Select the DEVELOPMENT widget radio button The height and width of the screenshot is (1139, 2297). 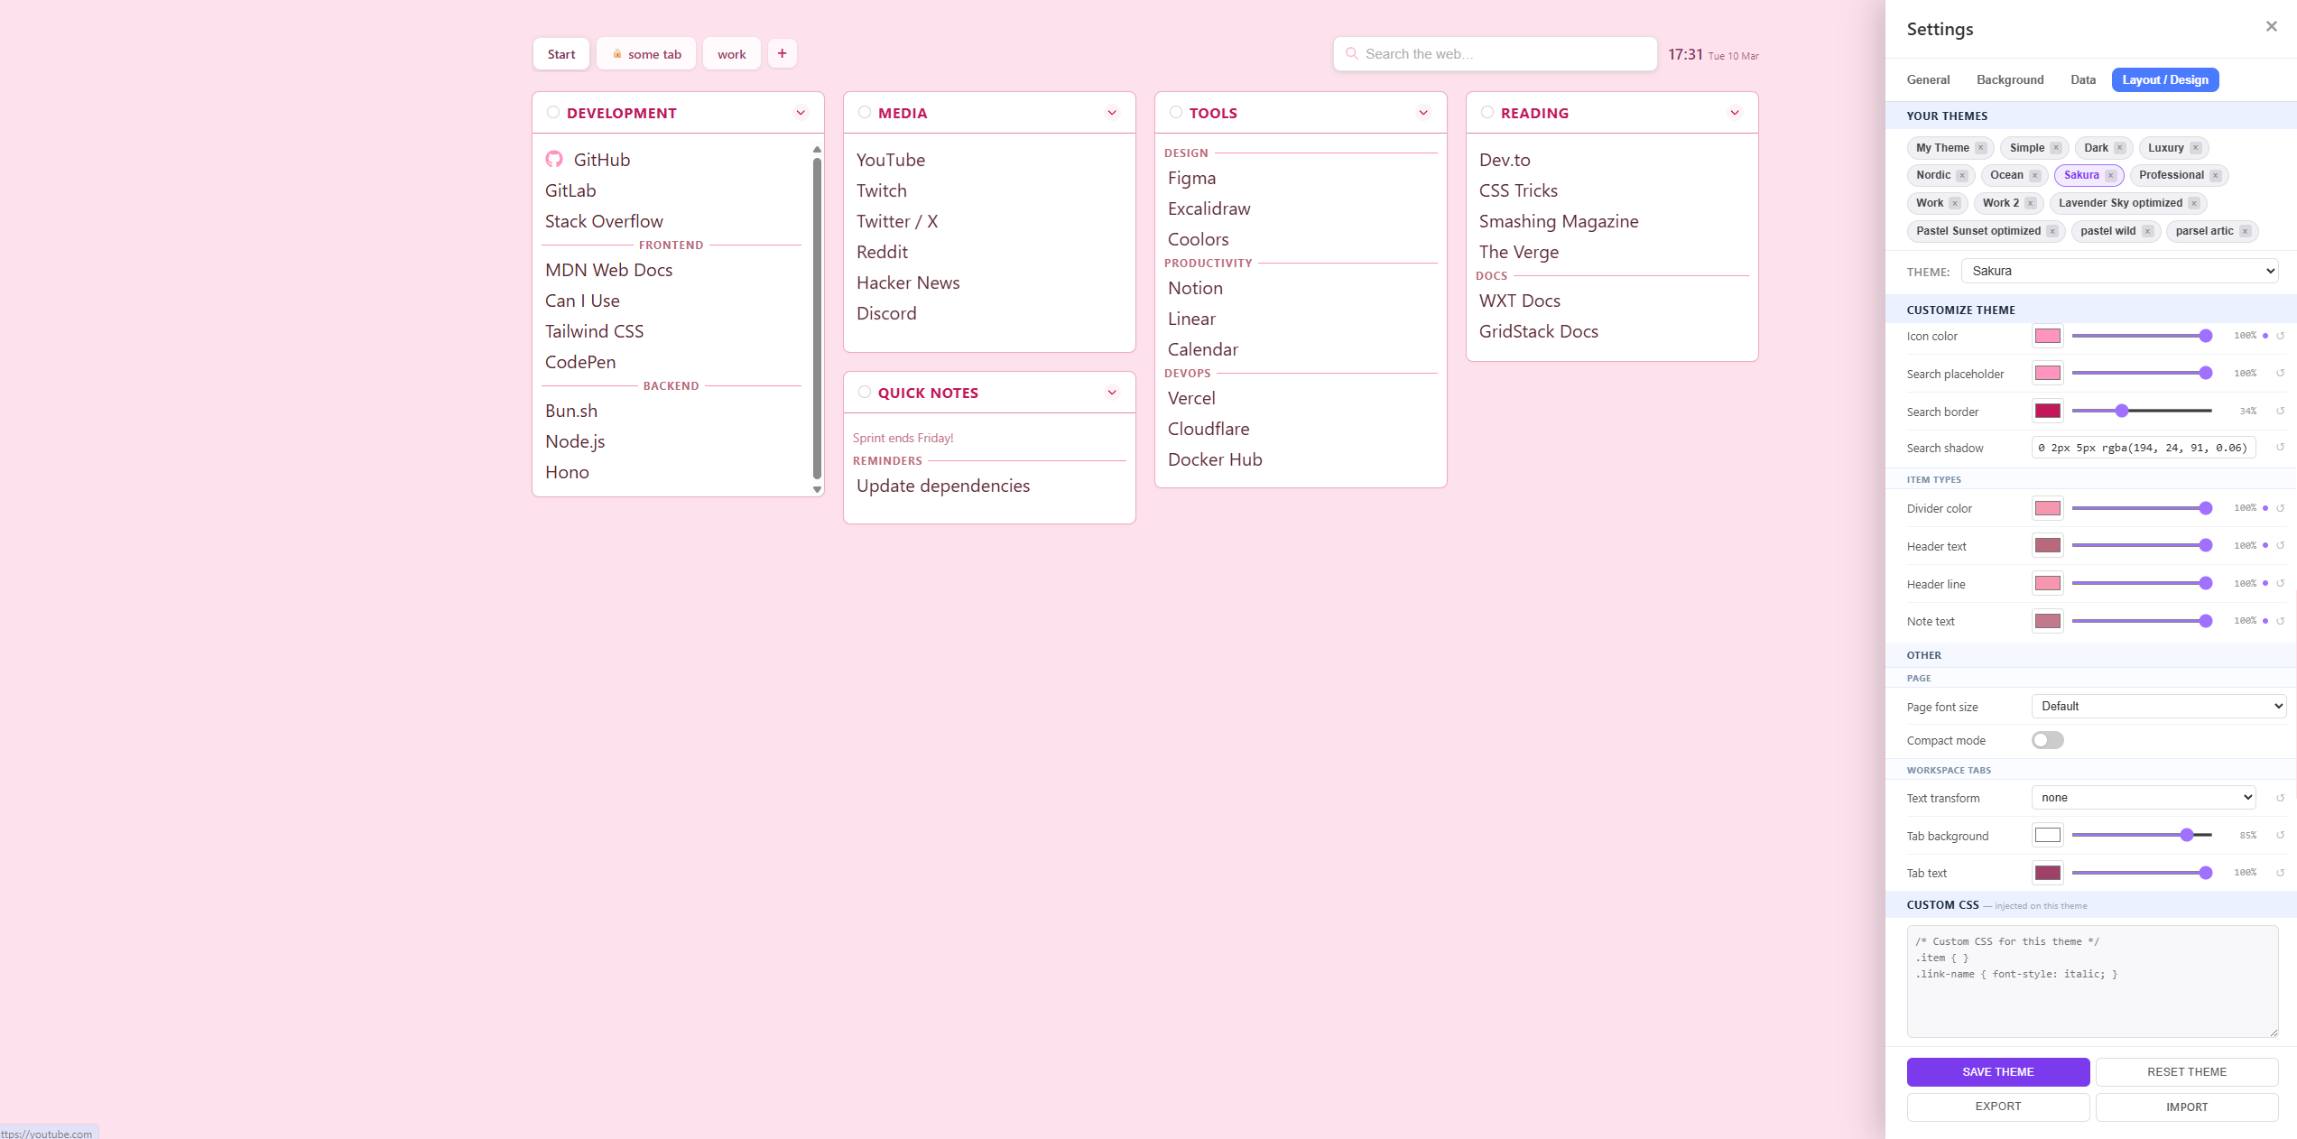(551, 112)
